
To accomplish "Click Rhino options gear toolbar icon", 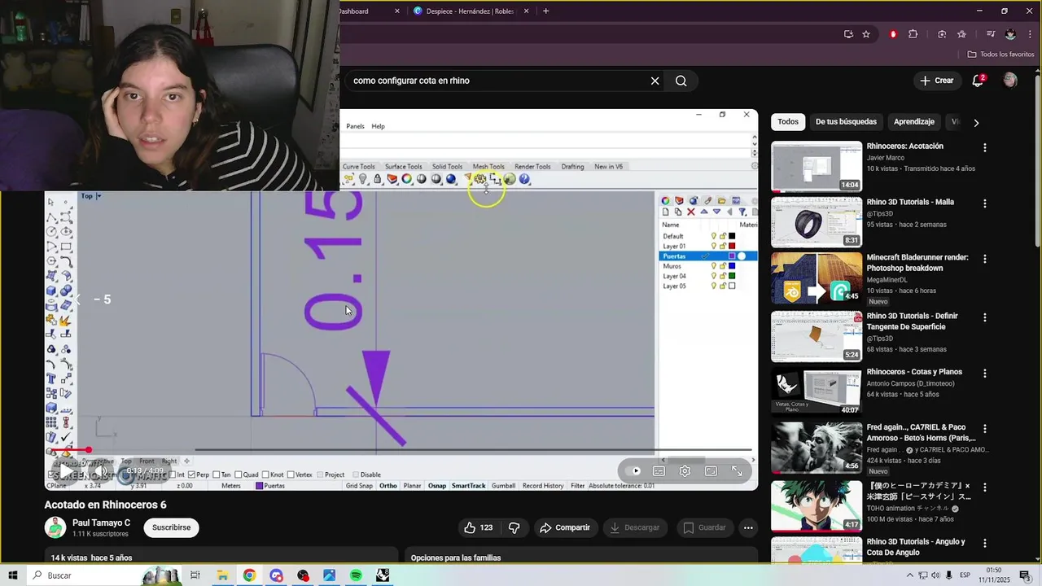I will tap(480, 179).
